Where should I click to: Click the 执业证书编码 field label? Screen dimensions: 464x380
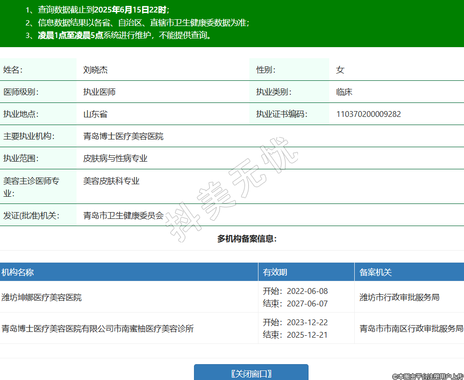pos(282,114)
